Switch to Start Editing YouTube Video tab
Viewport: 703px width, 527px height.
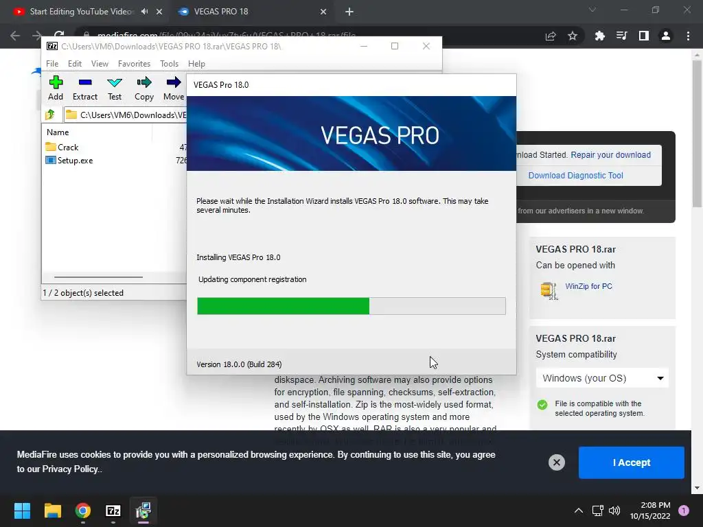[81, 12]
